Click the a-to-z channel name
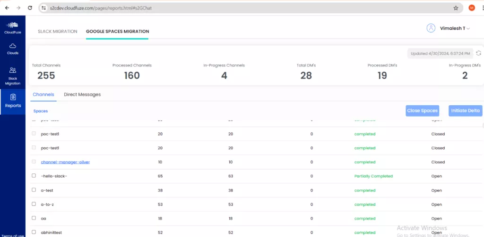 (47, 204)
